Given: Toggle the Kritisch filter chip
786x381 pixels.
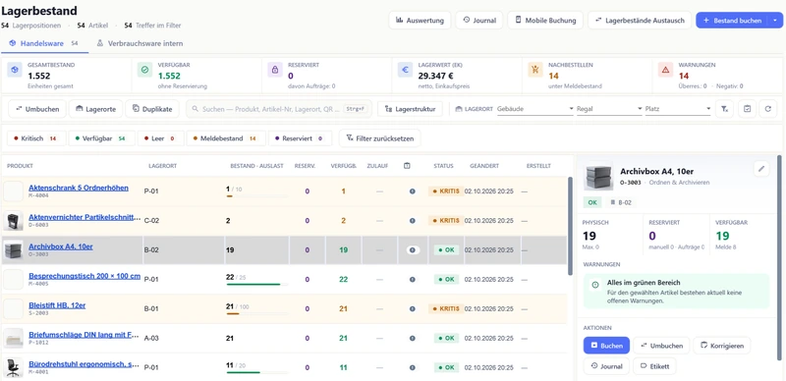Looking at the screenshot, I should [36, 138].
